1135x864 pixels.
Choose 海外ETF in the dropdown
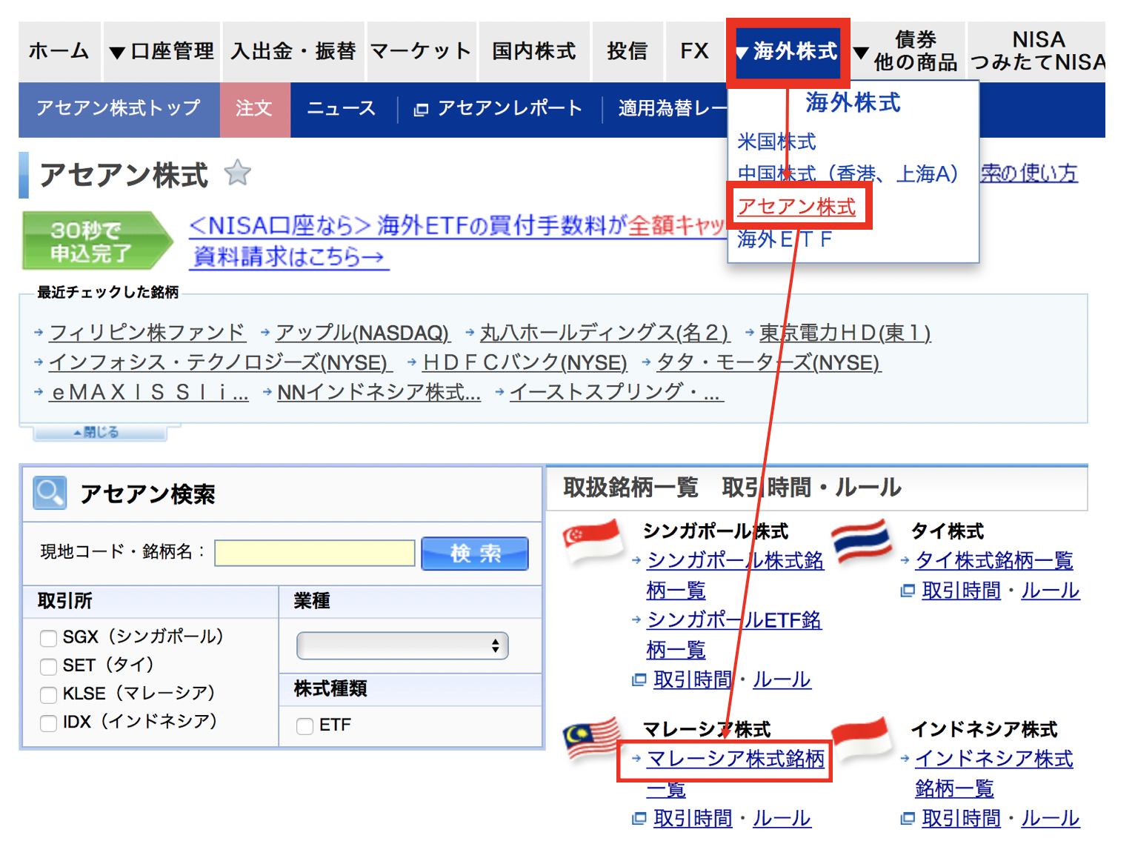click(x=785, y=239)
